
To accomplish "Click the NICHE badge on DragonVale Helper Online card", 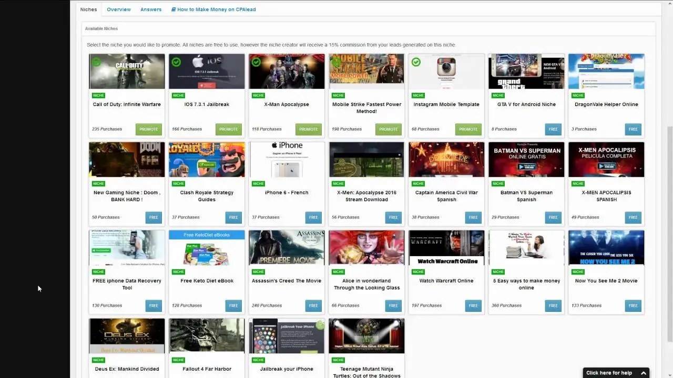I will [x=578, y=96].
